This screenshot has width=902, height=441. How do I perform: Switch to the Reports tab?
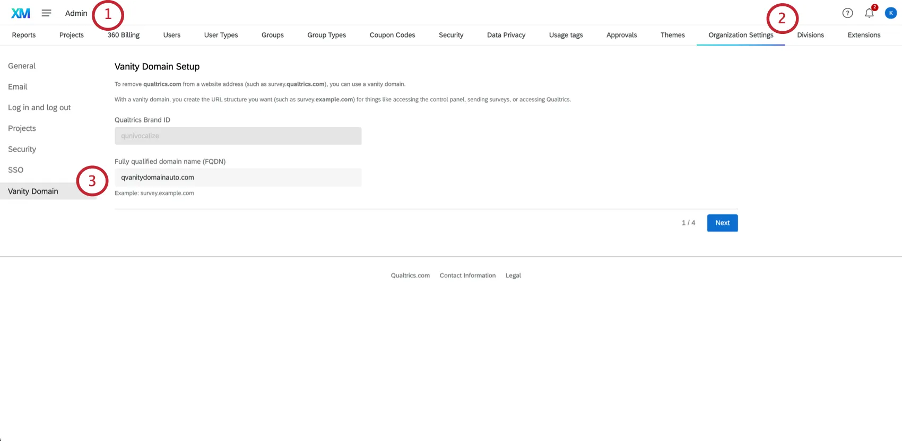click(24, 35)
